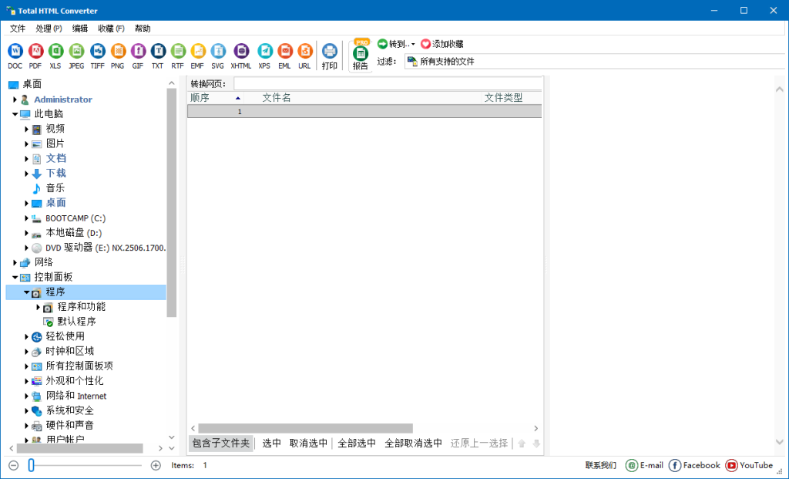Open the 过滤 filter combo box

pos(596,62)
